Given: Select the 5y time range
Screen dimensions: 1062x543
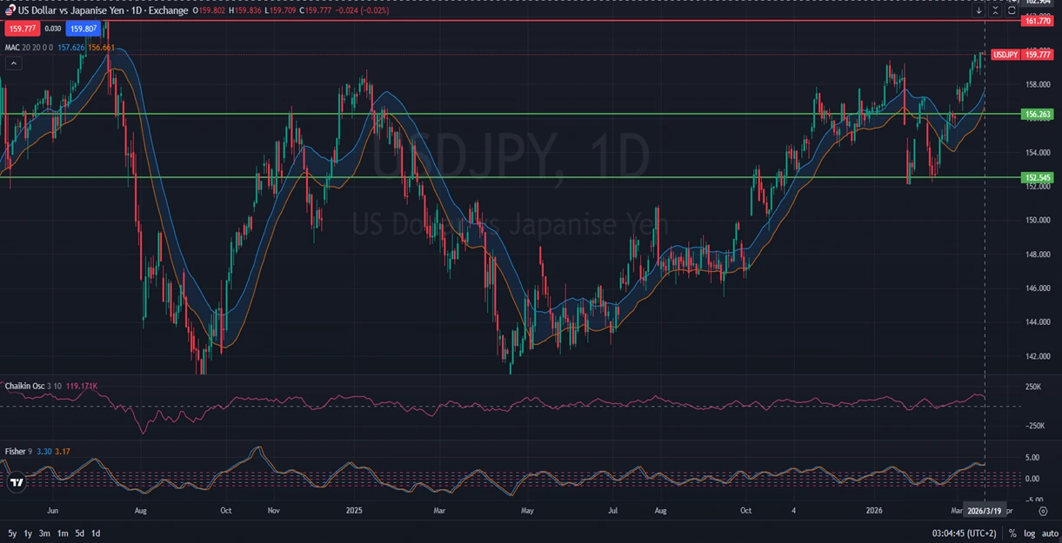Looking at the screenshot, I should coord(12,533).
